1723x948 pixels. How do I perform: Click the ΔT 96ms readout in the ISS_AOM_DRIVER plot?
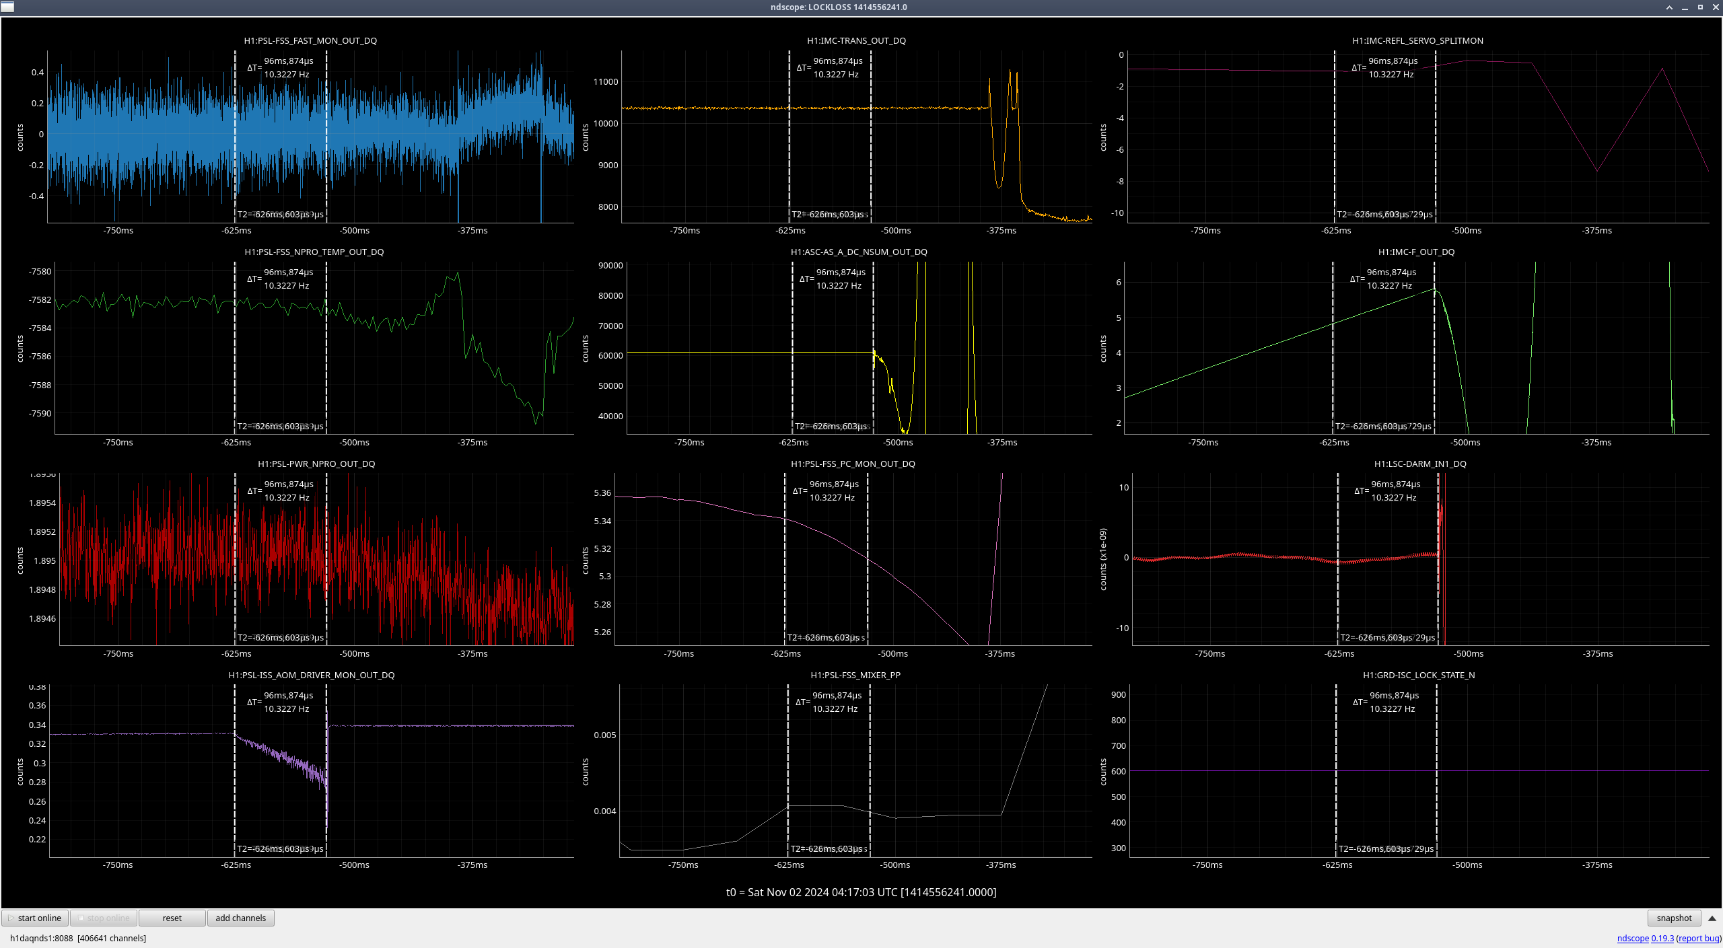point(281,702)
